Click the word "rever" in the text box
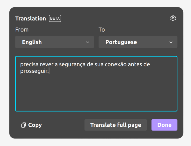The image size is (191, 146). tap(46, 64)
